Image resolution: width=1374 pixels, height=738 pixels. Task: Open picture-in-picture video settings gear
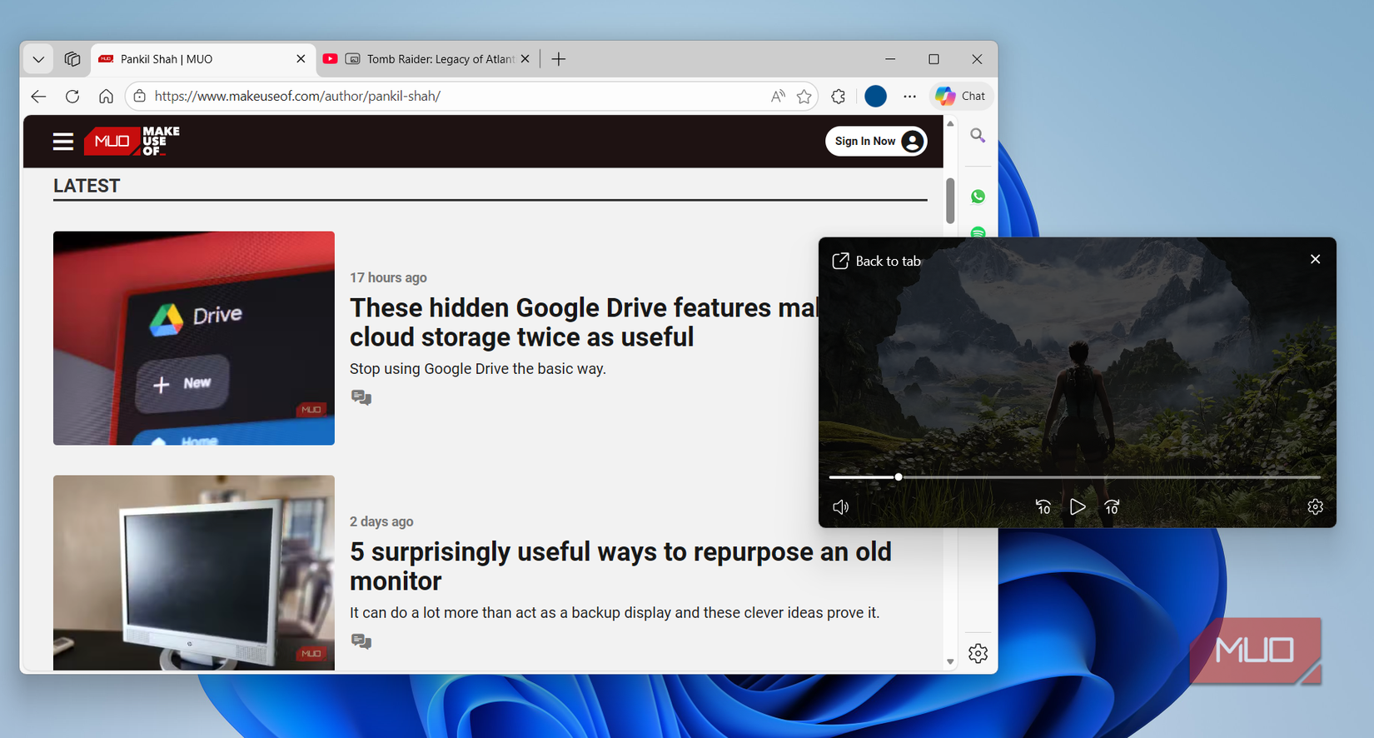pyautogui.click(x=1316, y=507)
